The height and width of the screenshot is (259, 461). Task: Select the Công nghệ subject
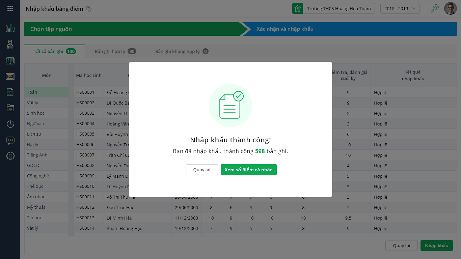click(x=47, y=176)
